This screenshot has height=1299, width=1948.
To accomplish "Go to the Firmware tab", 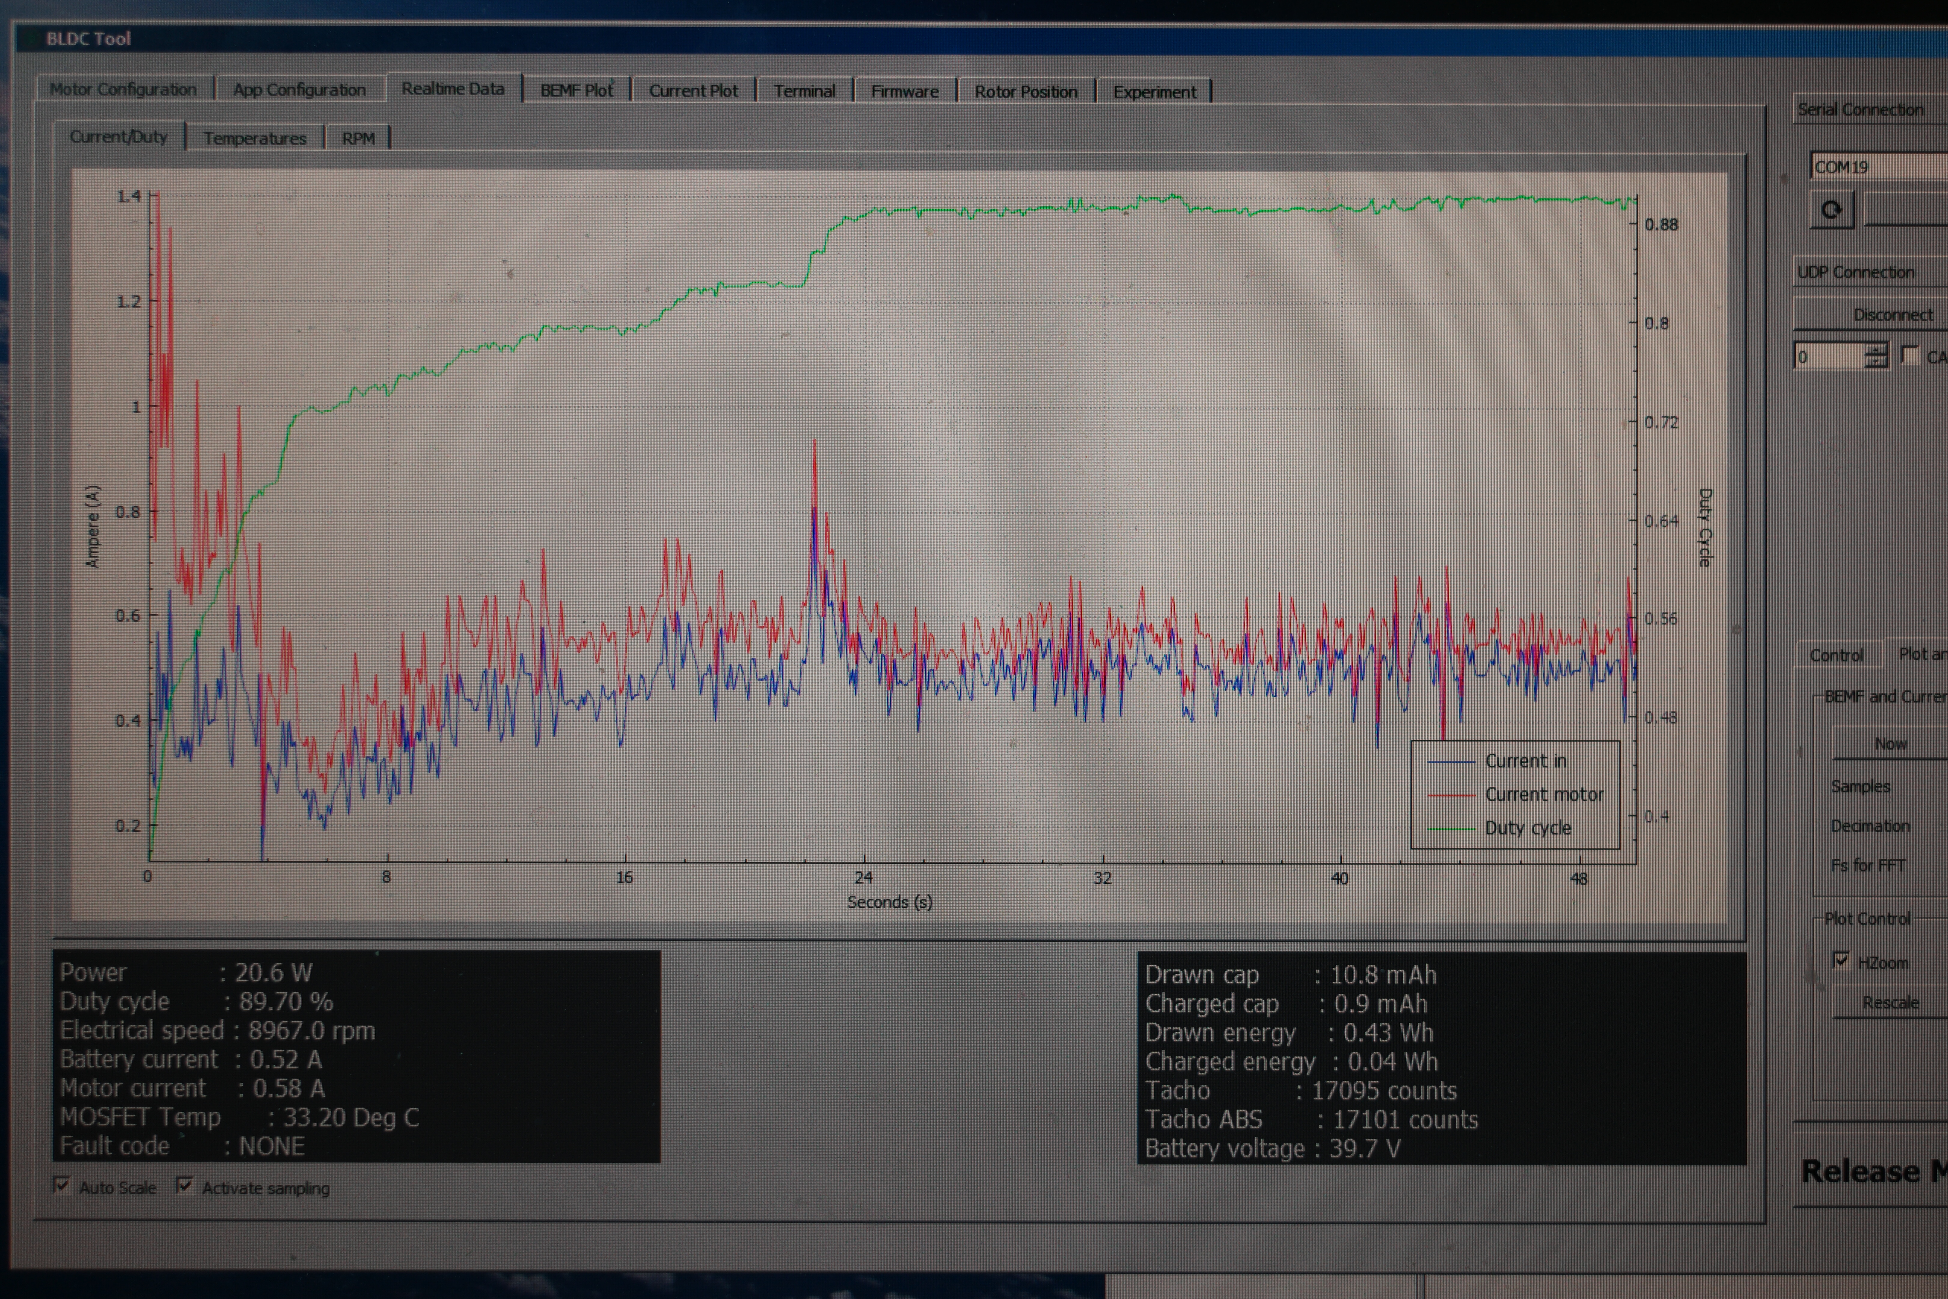I will tap(905, 92).
